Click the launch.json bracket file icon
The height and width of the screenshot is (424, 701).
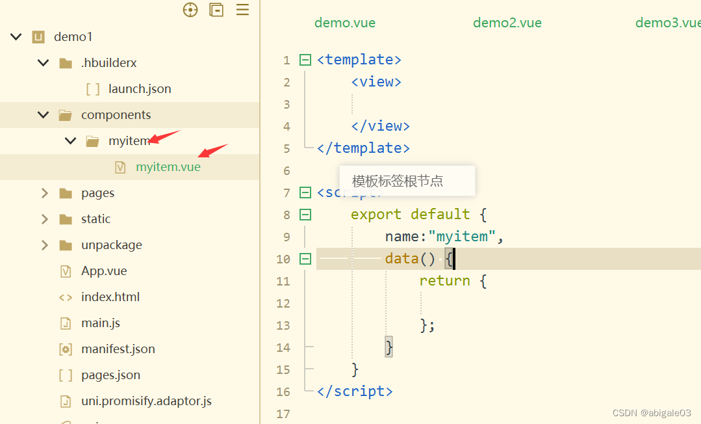pos(93,89)
